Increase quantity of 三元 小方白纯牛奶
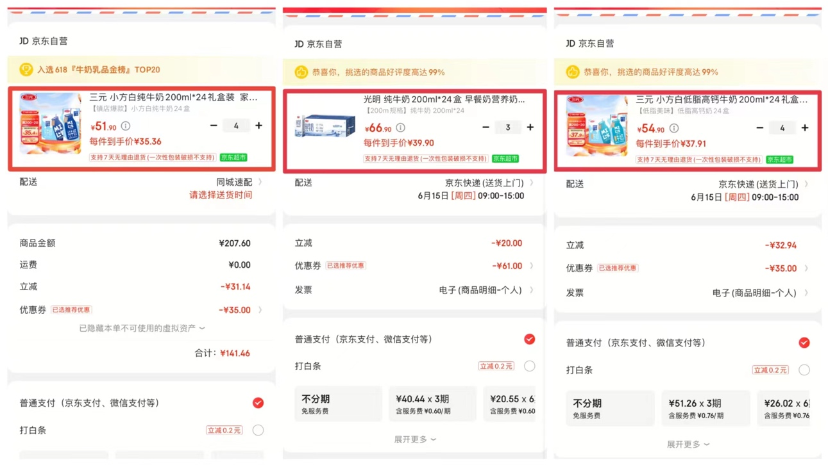Image resolution: width=828 pixels, height=465 pixels. (x=258, y=126)
